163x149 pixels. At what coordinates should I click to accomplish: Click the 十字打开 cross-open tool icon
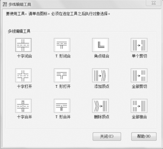[23, 75]
